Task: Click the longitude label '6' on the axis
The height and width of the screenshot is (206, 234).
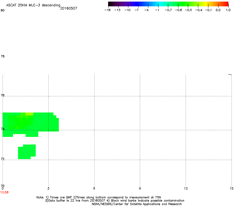Action: point(94,189)
